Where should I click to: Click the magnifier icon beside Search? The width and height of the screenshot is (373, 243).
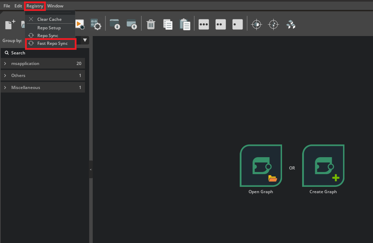click(7, 53)
